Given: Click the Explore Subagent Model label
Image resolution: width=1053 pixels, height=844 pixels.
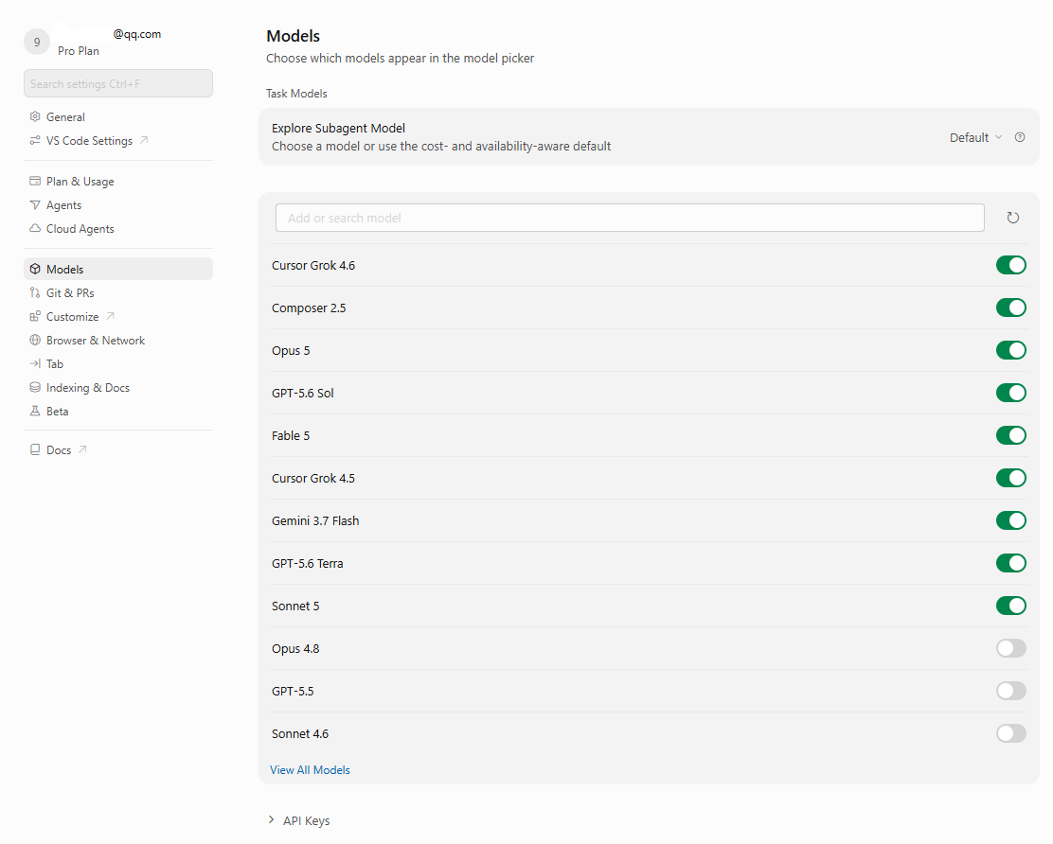Looking at the screenshot, I should pyautogui.click(x=338, y=128).
